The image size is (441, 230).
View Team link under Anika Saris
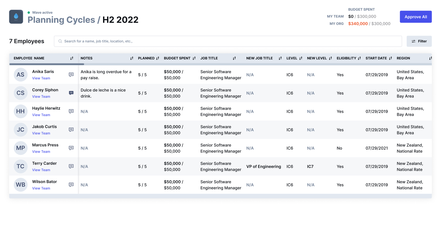[41, 78]
